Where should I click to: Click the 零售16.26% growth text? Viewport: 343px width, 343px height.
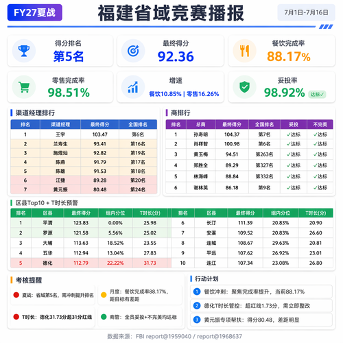point(203,94)
